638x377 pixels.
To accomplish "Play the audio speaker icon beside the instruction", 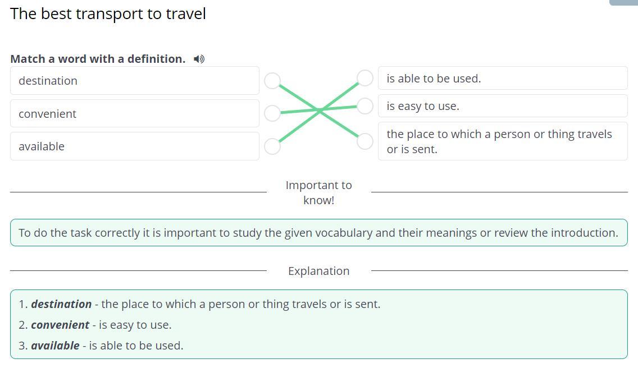I will pyautogui.click(x=199, y=59).
